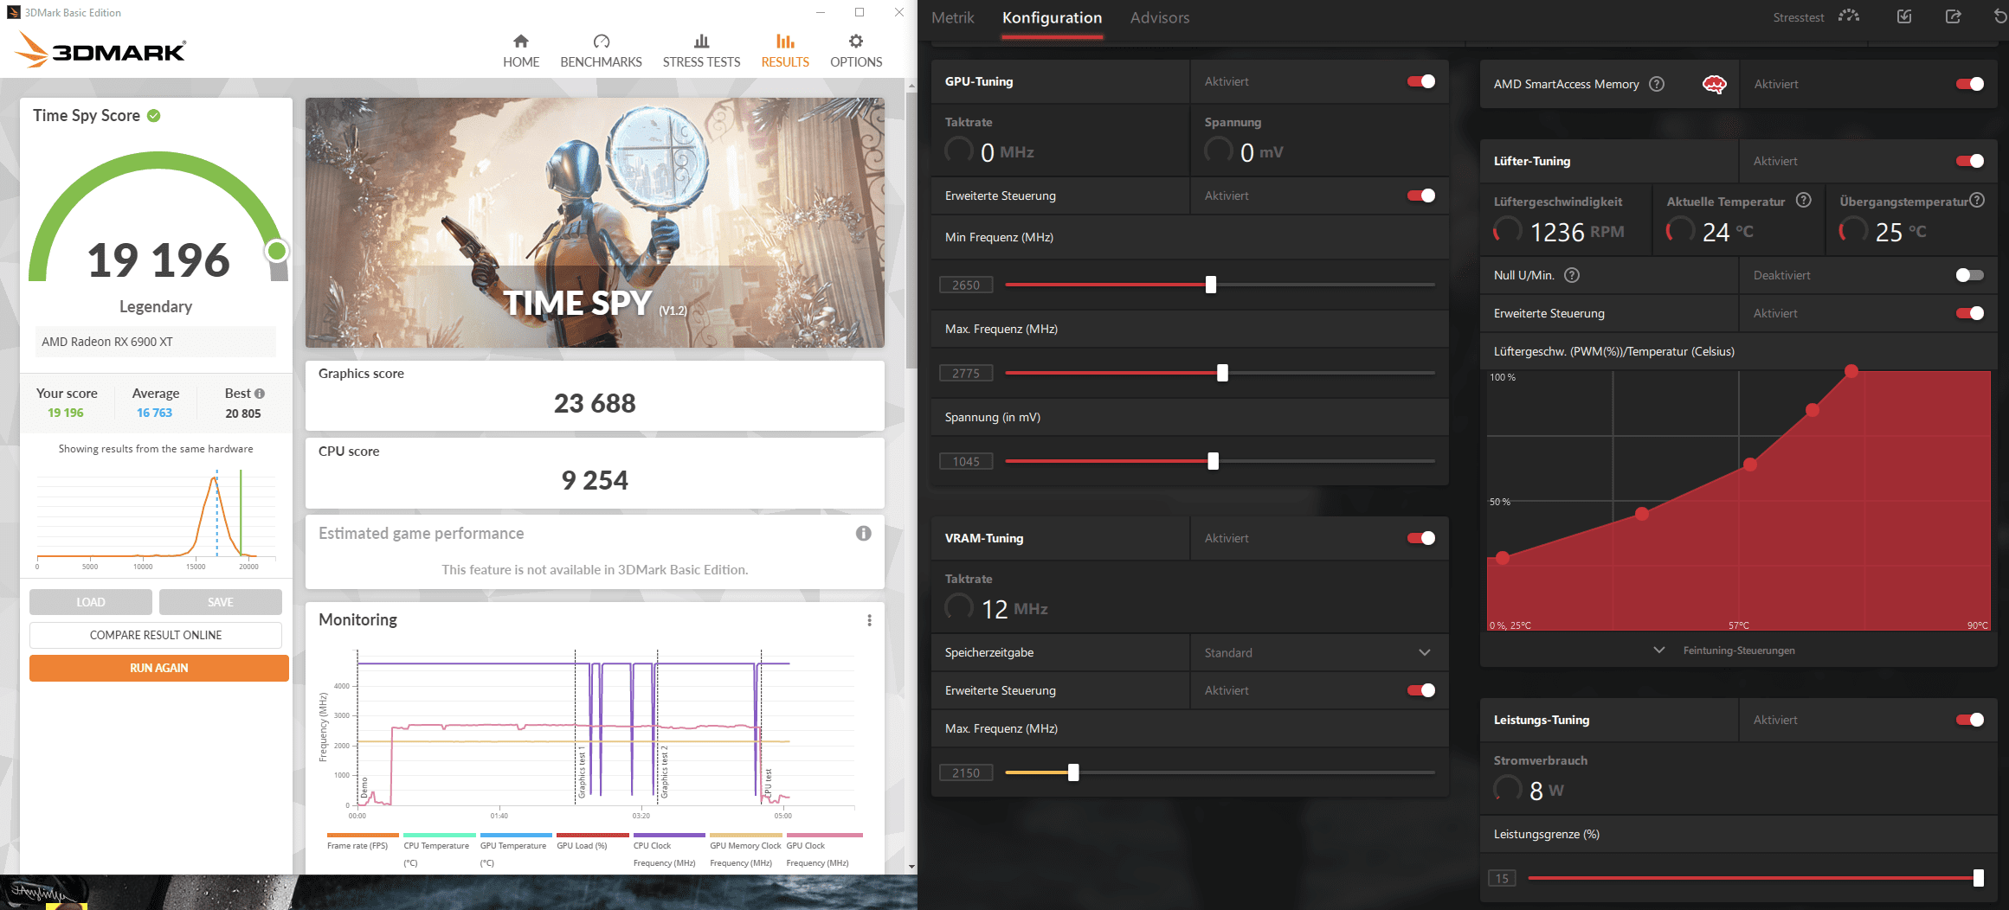Screen dimensions: 2009x910
Task: Click help icon next to Übergangstemperatur
Action: (x=1977, y=201)
